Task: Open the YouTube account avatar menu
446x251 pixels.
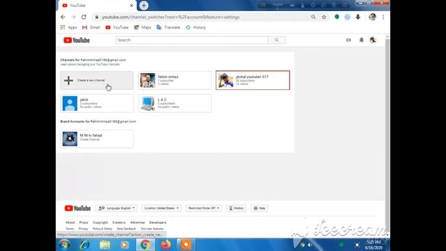Action: coord(373,40)
